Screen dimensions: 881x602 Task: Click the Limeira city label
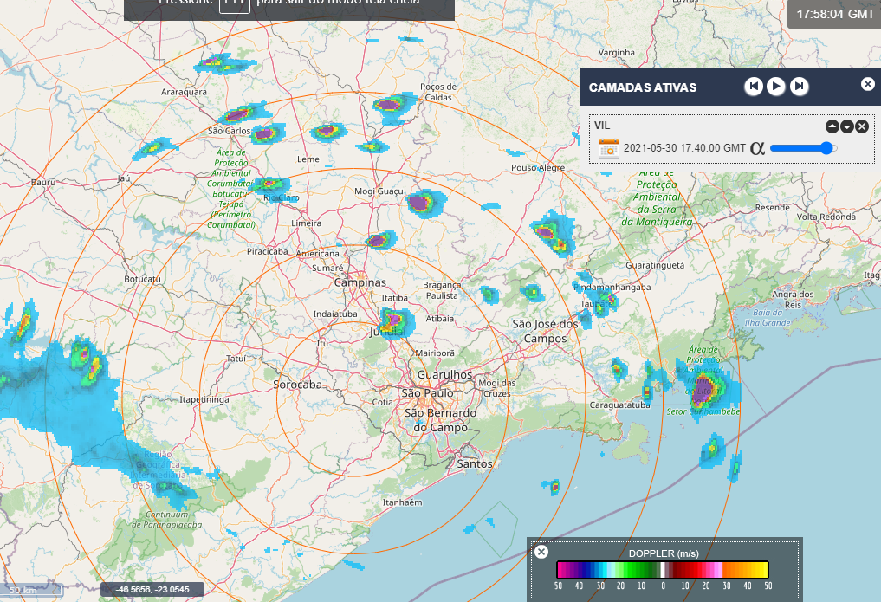click(x=306, y=223)
